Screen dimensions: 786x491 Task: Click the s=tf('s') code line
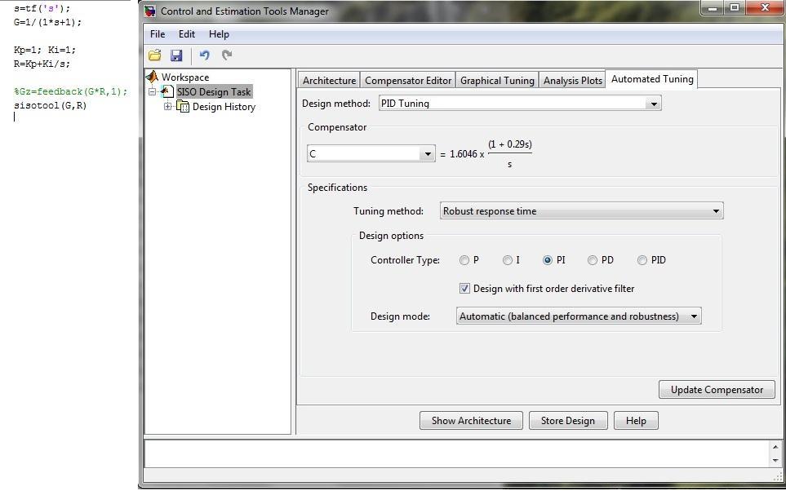(x=42, y=8)
